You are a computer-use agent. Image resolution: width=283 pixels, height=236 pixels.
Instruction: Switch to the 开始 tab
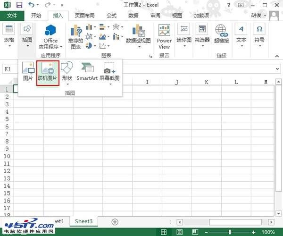(x=36, y=16)
